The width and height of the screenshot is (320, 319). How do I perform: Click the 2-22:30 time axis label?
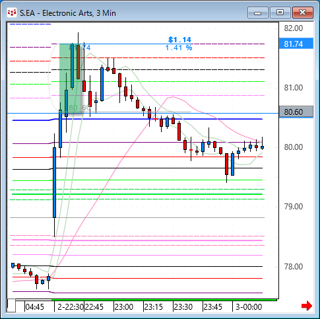pyautogui.click(x=71, y=306)
